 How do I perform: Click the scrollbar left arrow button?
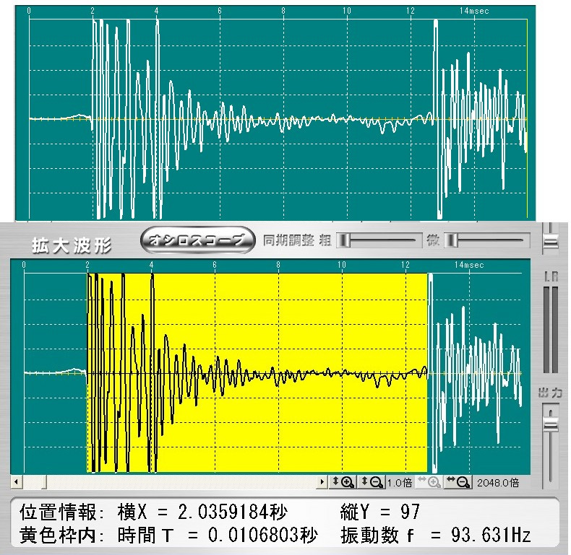17,481
